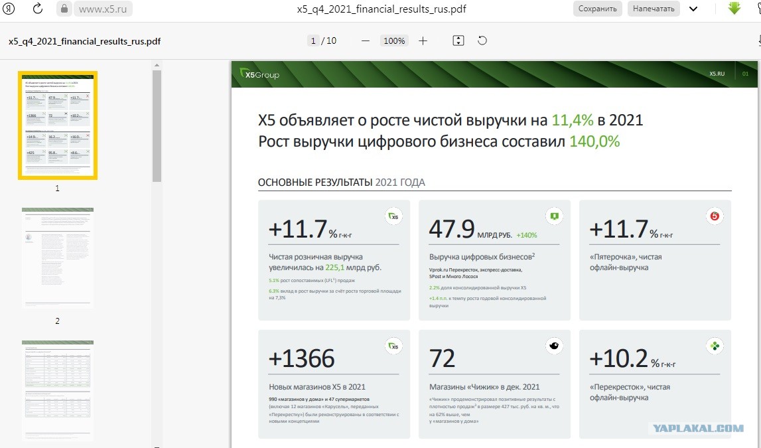Click the page number field showing 1

[313, 40]
